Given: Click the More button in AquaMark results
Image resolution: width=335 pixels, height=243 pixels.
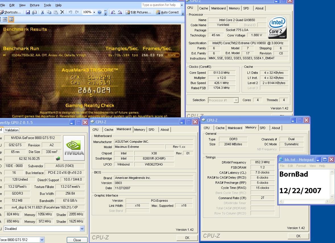Looking at the screenshot, I should (171, 55).
